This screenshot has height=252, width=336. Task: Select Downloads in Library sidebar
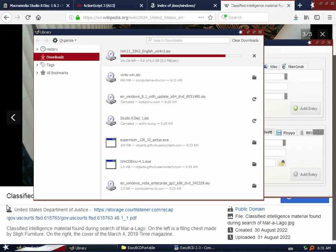point(66,57)
